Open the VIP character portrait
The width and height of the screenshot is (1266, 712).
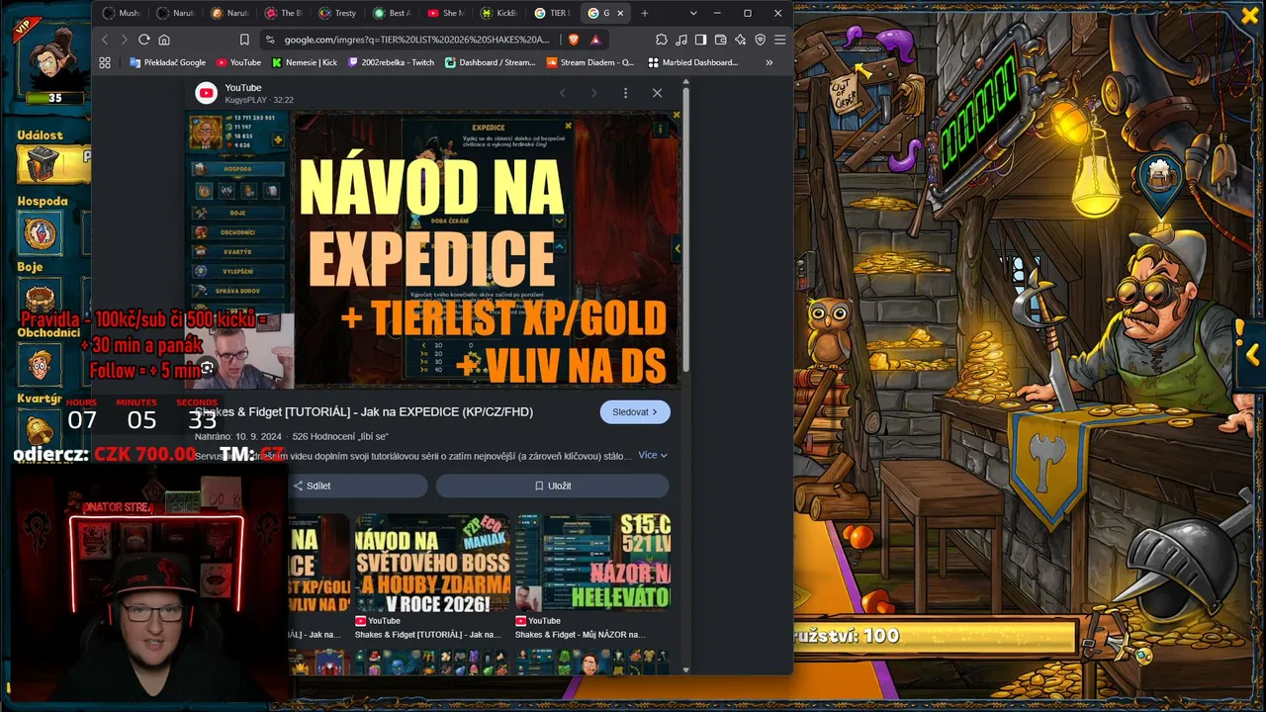[54, 56]
